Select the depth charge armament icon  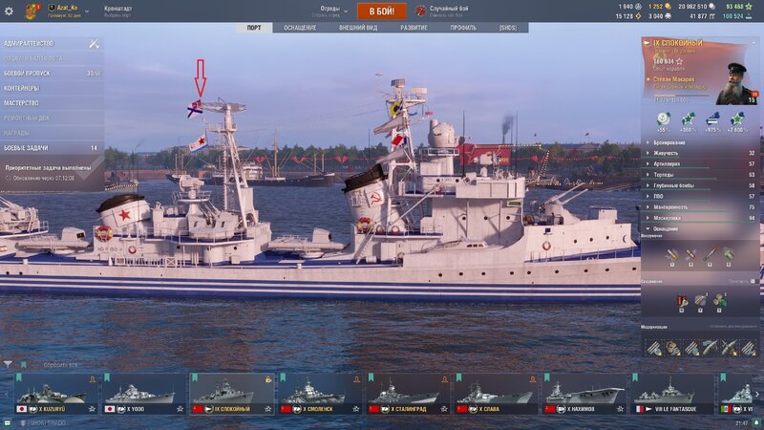(x=729, y=255)
